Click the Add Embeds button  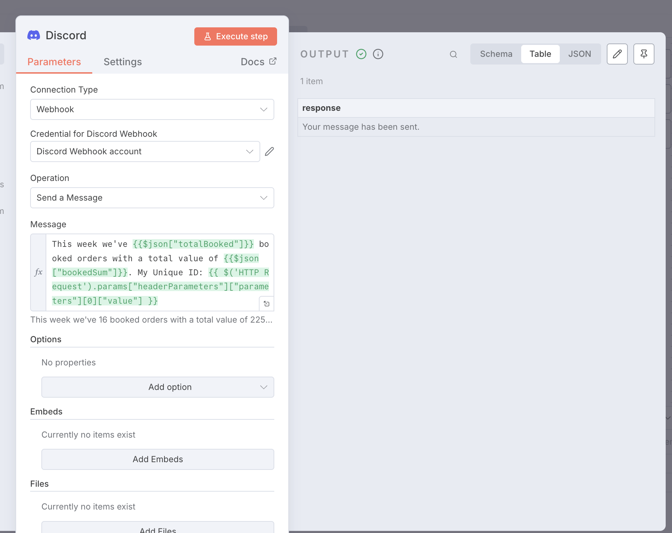pos(158,459)
